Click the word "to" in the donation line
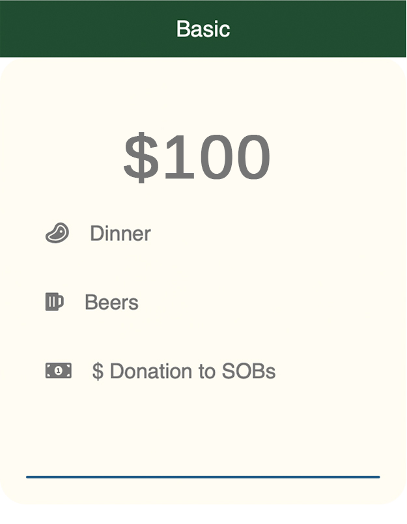Image resolution: width=407 pixels, height=524 pixels. 207,371
